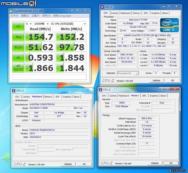The image size is (188, 173).
Task: Select Caches tab in Memory window
Action: pyautogui.click(x=113, y=96)
